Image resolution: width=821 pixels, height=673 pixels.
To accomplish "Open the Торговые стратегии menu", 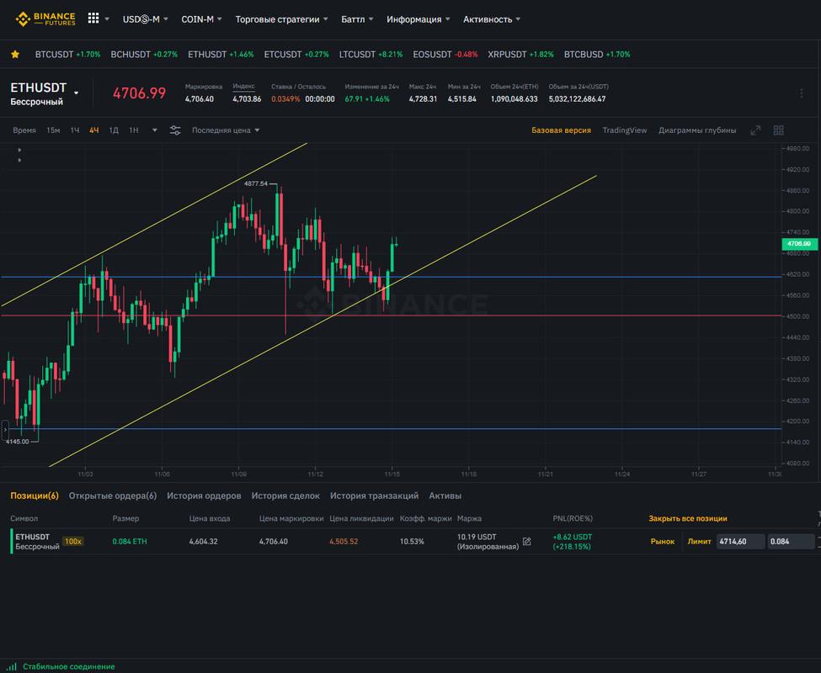I will pyautogui.click(x=282, y=19).
